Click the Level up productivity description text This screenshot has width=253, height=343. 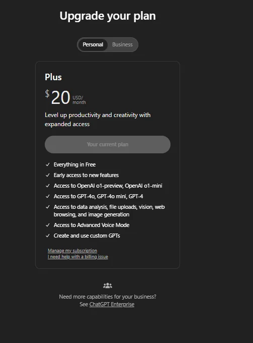pos(98,120)
